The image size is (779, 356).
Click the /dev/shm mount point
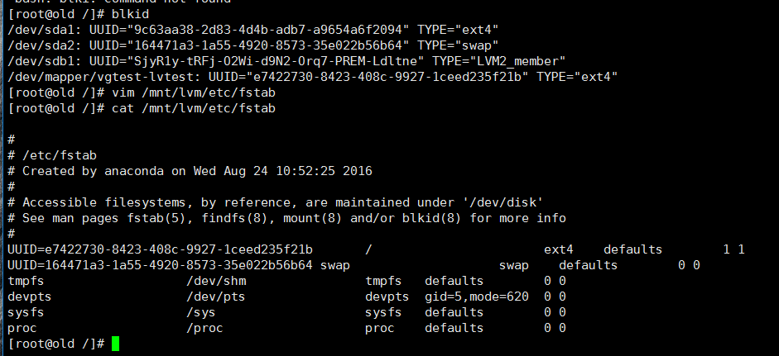(x=216, y=282)
